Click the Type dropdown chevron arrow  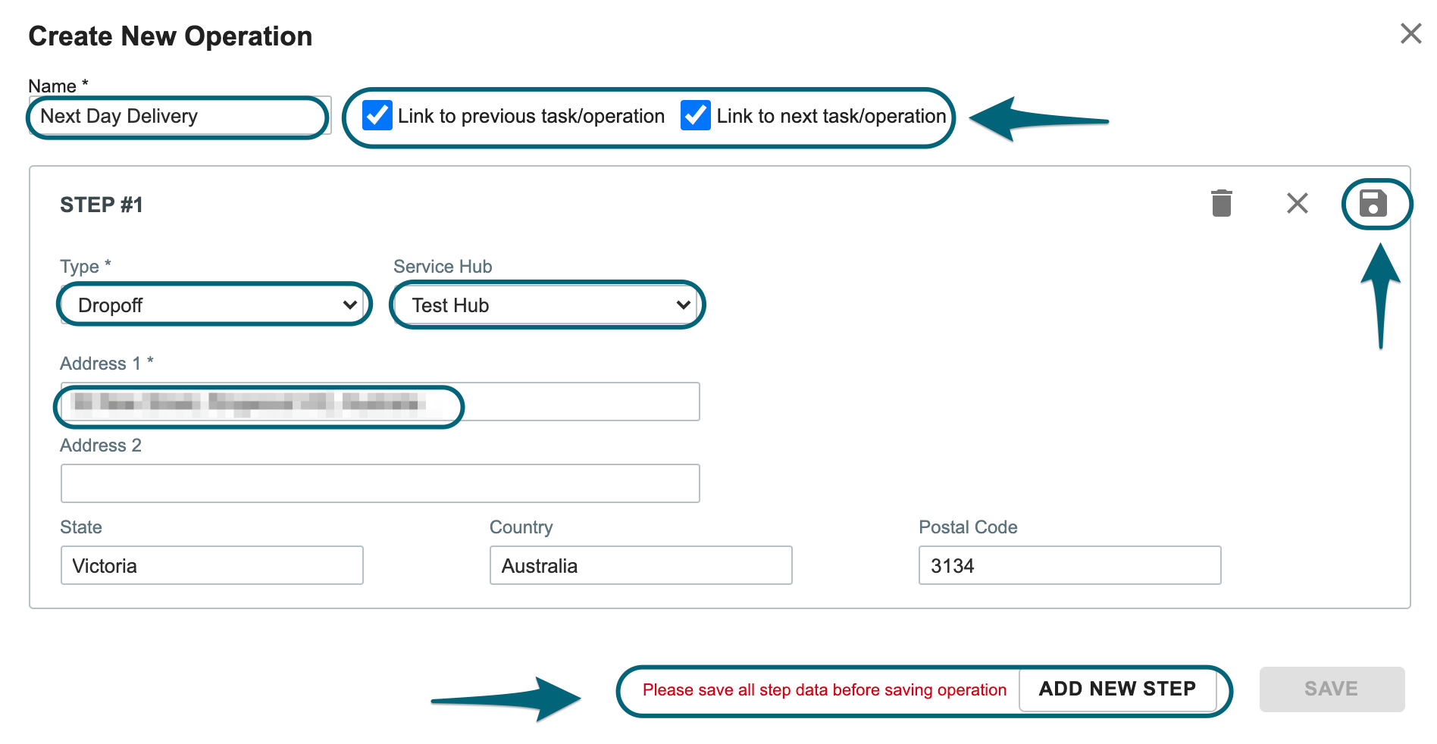pyautogui.click(x=349, y=305)
